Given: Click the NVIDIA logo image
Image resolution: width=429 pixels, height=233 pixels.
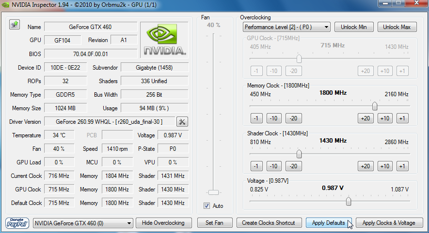Looking at the screenshot, I should pyautogui.click(x=164, y=39).
